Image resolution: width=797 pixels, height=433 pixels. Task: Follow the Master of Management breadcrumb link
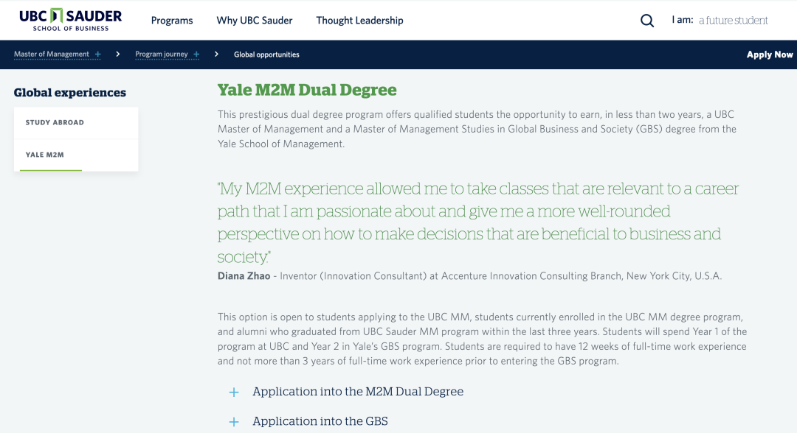[x=52, y=54]
